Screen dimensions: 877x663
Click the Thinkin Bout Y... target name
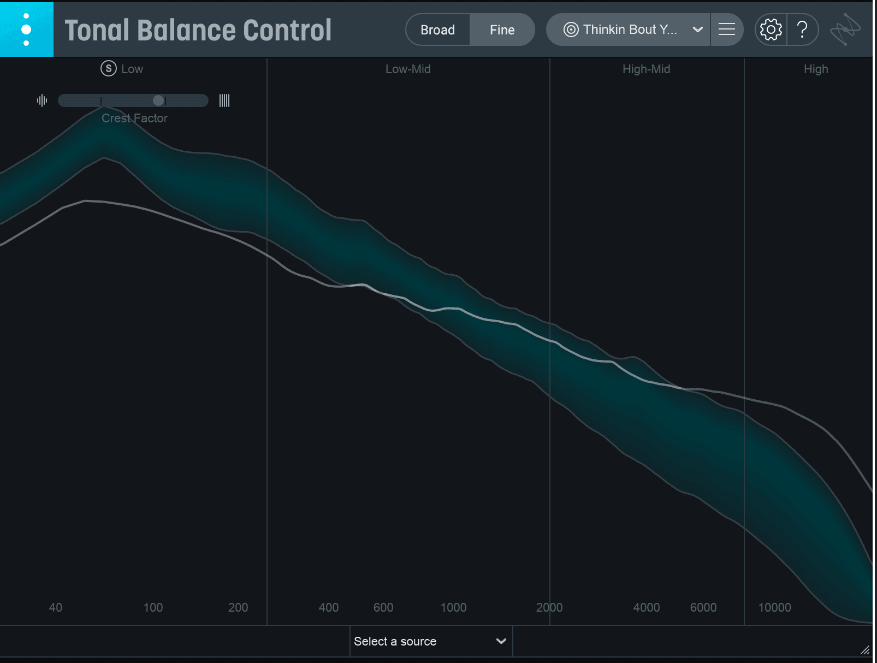tap(630, 29)
